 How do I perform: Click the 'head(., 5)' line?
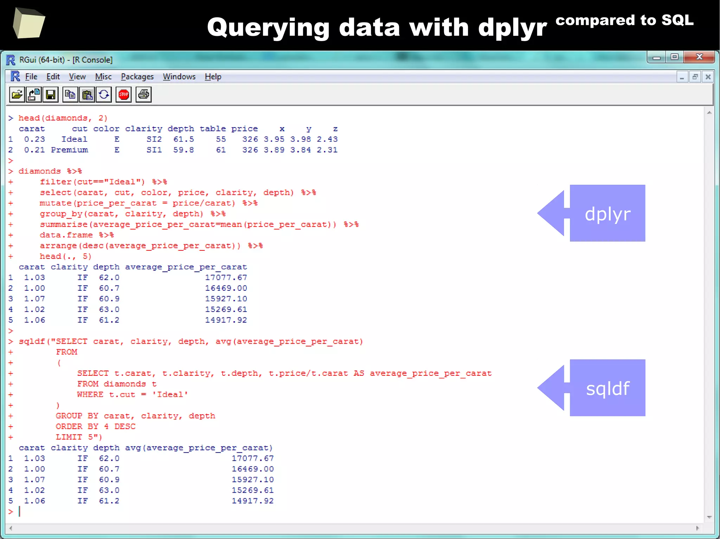[65, 256]
